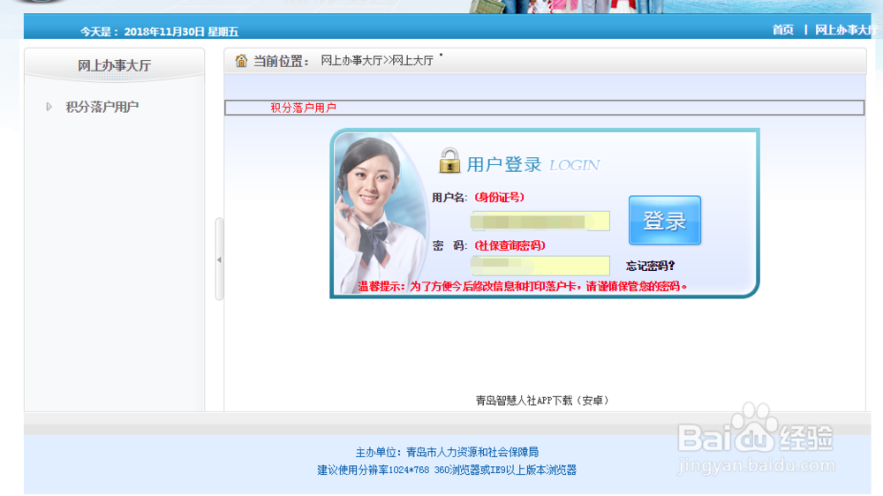Viewport: 883px width, 496px height.
Task: Click the customer service woman photo
Action: pos(379,214)
